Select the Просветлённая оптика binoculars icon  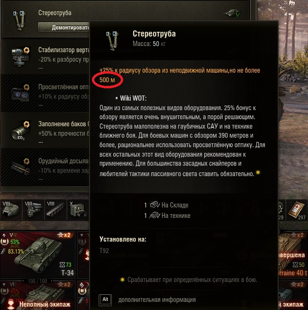tap(20, 94)
